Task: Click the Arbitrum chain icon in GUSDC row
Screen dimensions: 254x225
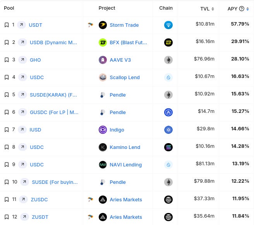Action: click(x=168, y=112)
